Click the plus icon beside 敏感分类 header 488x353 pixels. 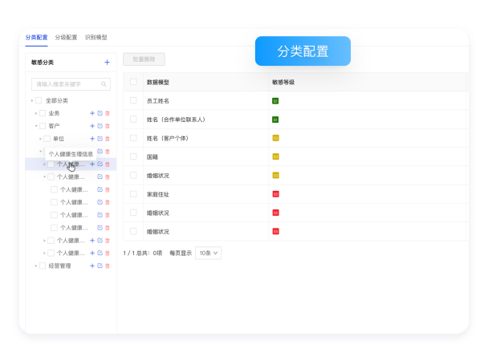click(107, 62)
